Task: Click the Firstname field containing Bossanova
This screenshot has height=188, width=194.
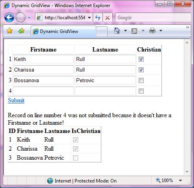Action: coord(43,80)
